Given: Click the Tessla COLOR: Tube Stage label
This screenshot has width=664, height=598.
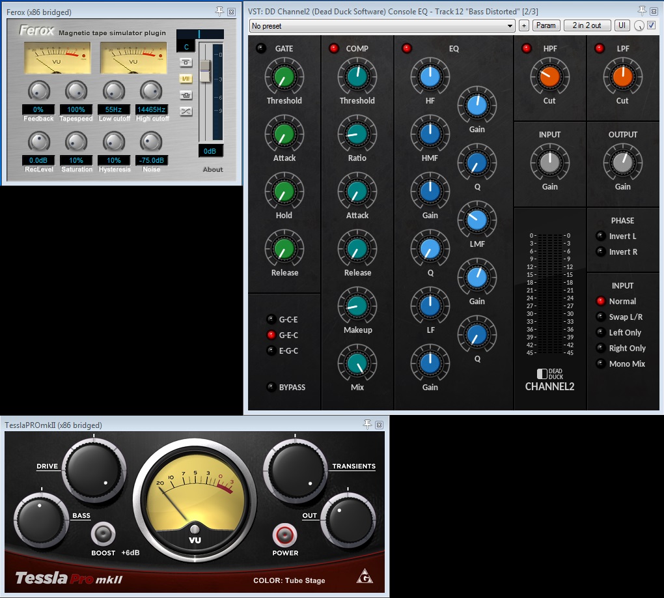Looking at the screenshot, I should coord(289,580).
